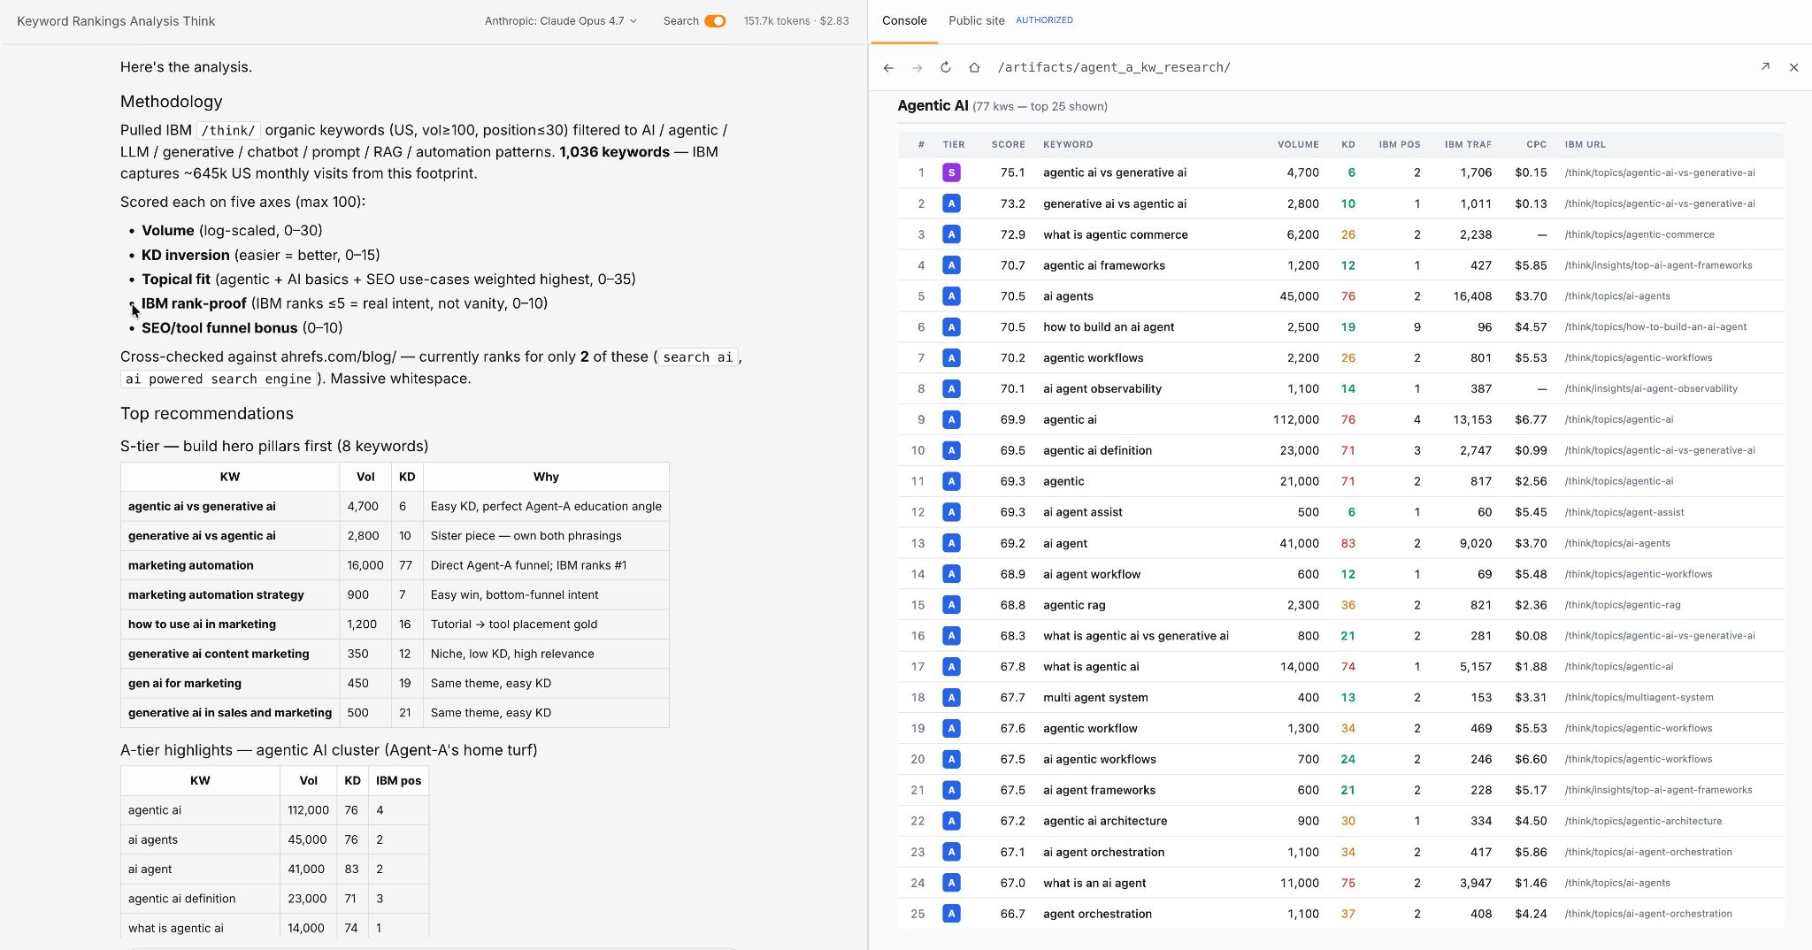Sort by the SCORE column header
Image resolution: width=1812 pixels, height=950 pixels.
[x=1008, y=144]
